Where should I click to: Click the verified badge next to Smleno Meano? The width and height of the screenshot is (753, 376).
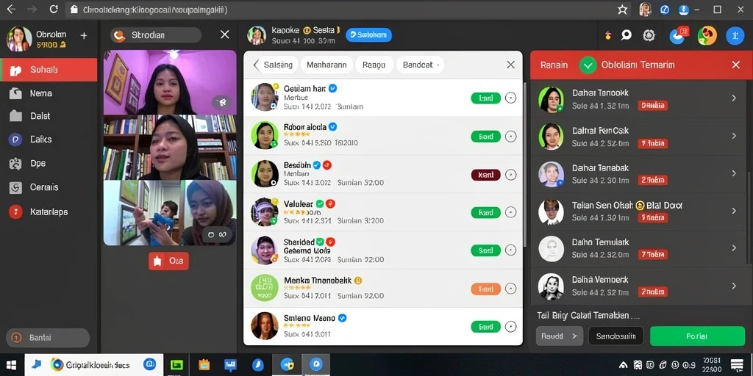pos(343,317)
